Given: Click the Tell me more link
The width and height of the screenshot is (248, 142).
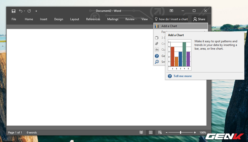Looking at the screenshot, I should (183, 76).
